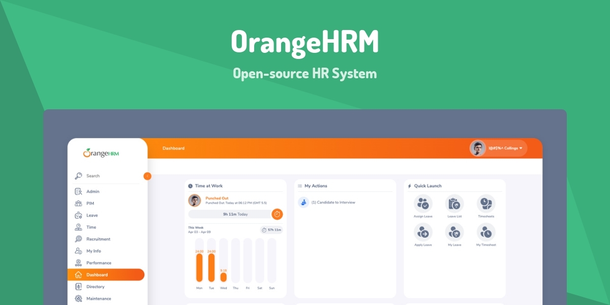Click the (1) Candidate to Interview link
Image resolution: width=610 pixels, height=305 pixels.
coord(333,202)
